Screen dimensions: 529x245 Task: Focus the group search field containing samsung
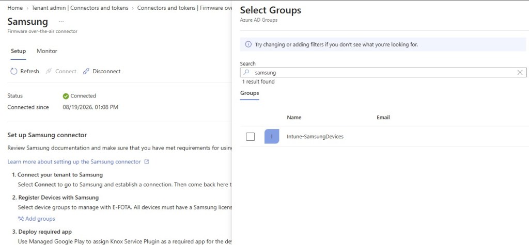383,72
